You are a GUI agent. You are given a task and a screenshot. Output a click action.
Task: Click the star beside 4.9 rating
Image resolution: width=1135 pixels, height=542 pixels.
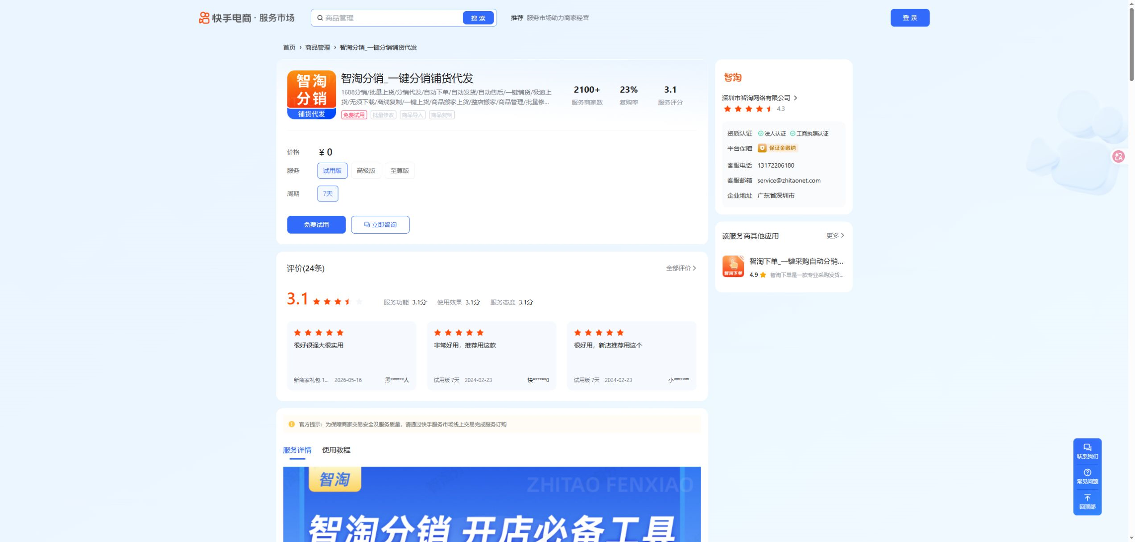tap(763, 275)
